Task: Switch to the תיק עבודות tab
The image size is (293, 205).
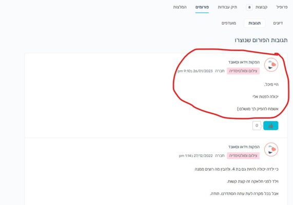Action: (227, 7)
